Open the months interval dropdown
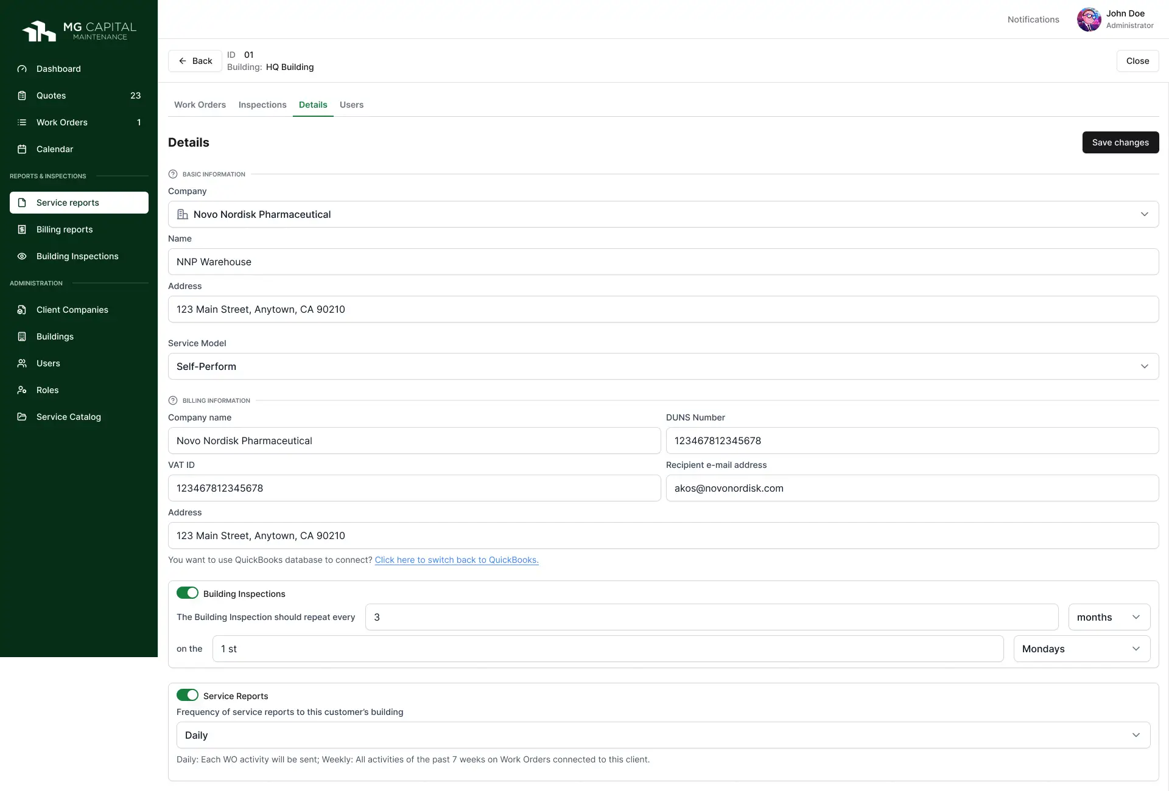 tap(1109, 617)
